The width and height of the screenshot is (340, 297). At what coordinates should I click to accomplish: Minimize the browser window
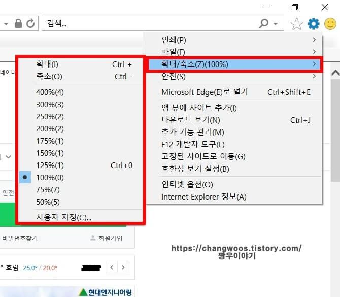pyautogui.click(x=265, y=7)
